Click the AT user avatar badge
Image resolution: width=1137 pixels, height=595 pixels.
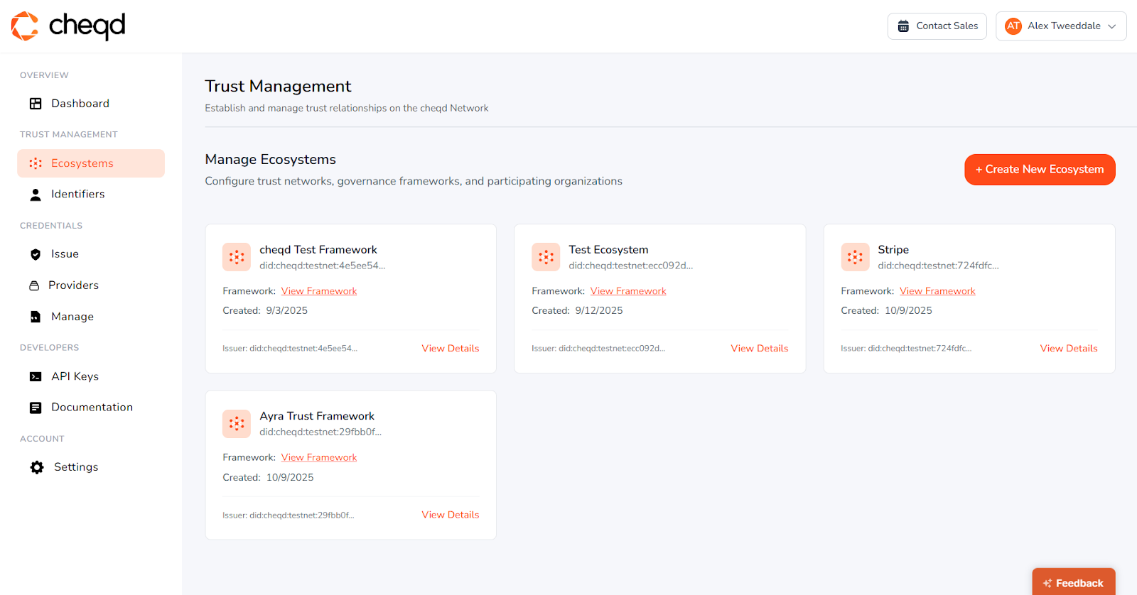(1013, 26)
